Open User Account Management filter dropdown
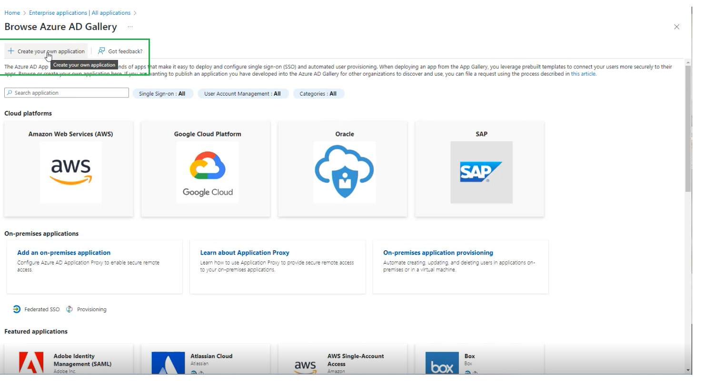 point(243,94)
